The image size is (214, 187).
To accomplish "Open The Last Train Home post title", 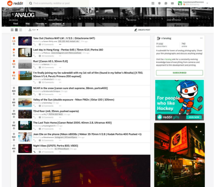I will 72,123.
